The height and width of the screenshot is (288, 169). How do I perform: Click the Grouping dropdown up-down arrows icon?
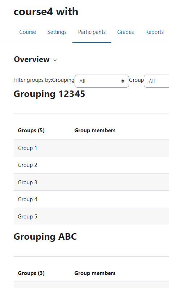click(x=123, y=81)
